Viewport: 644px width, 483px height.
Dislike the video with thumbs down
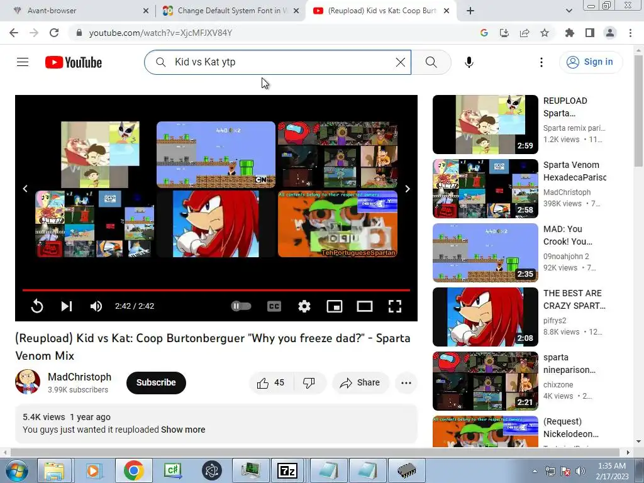click(309, 383)
